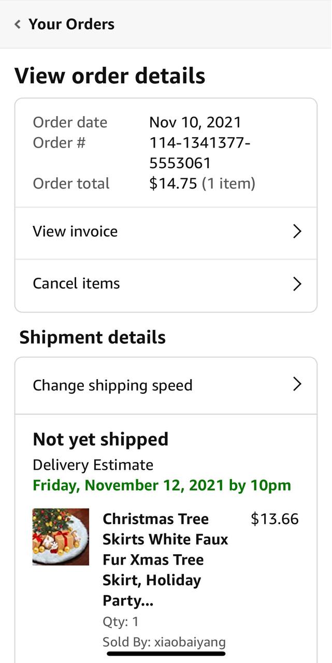The height and width of the screenshot is (663, 332).
Task: Tap the View order details heading
Action: 110,76
